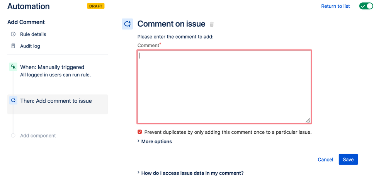Select the When: Manually triggered step
This screenshot has height=192, width=386.
(x=58, y=71)
